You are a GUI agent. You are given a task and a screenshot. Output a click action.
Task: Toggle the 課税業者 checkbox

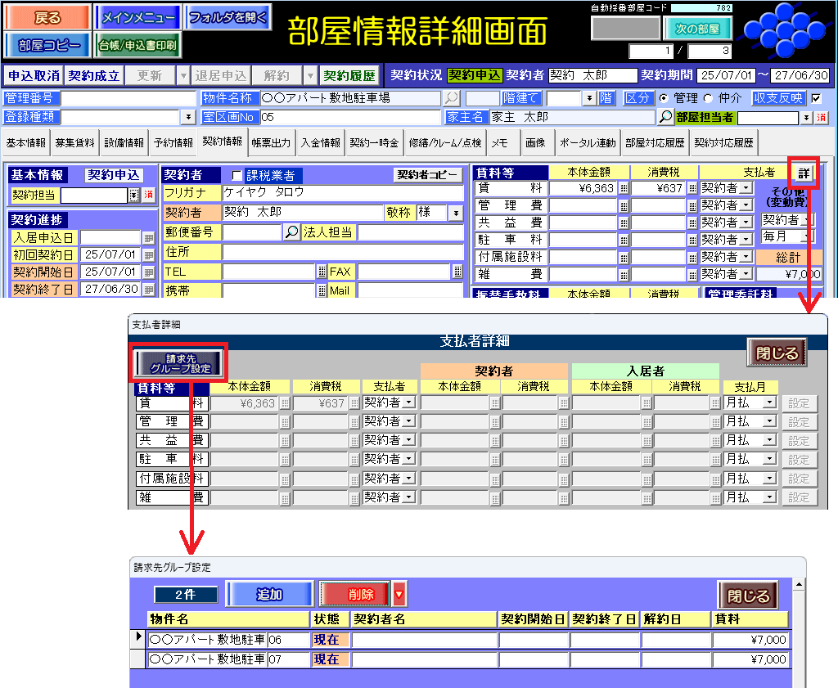pos(237,176)
